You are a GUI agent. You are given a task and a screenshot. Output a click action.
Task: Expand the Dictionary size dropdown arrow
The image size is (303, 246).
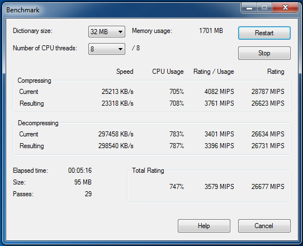(120, 32)
